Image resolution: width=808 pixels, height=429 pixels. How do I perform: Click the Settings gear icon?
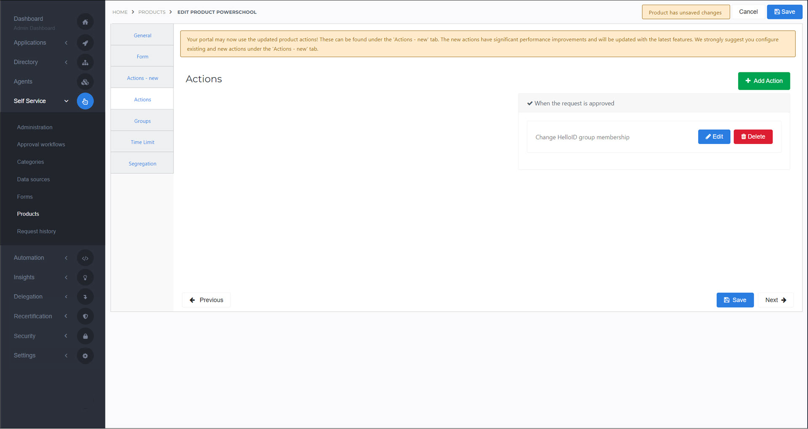(x=85, y=356)
